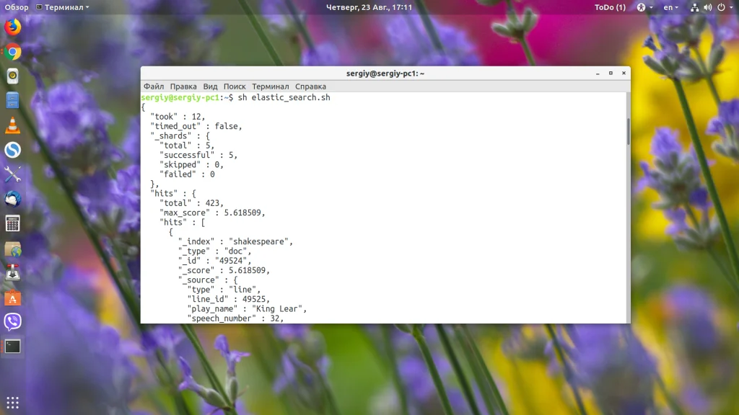This screenshot has width=739, height=415.
Task: Open the accessibility menu in top bar
Action: 644,7
